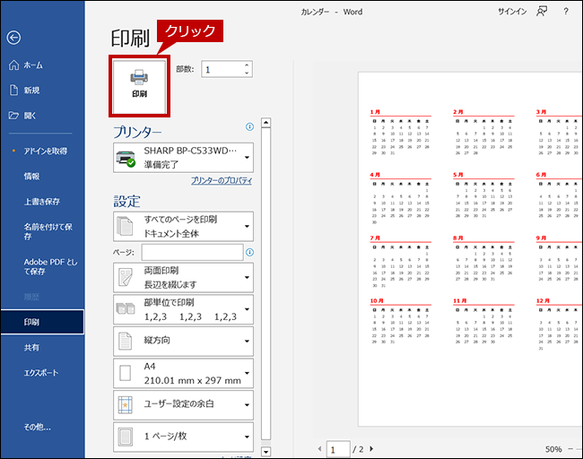Expand the すべてのページを印刷 dropdown
The image size is (583, 459).
183,226
